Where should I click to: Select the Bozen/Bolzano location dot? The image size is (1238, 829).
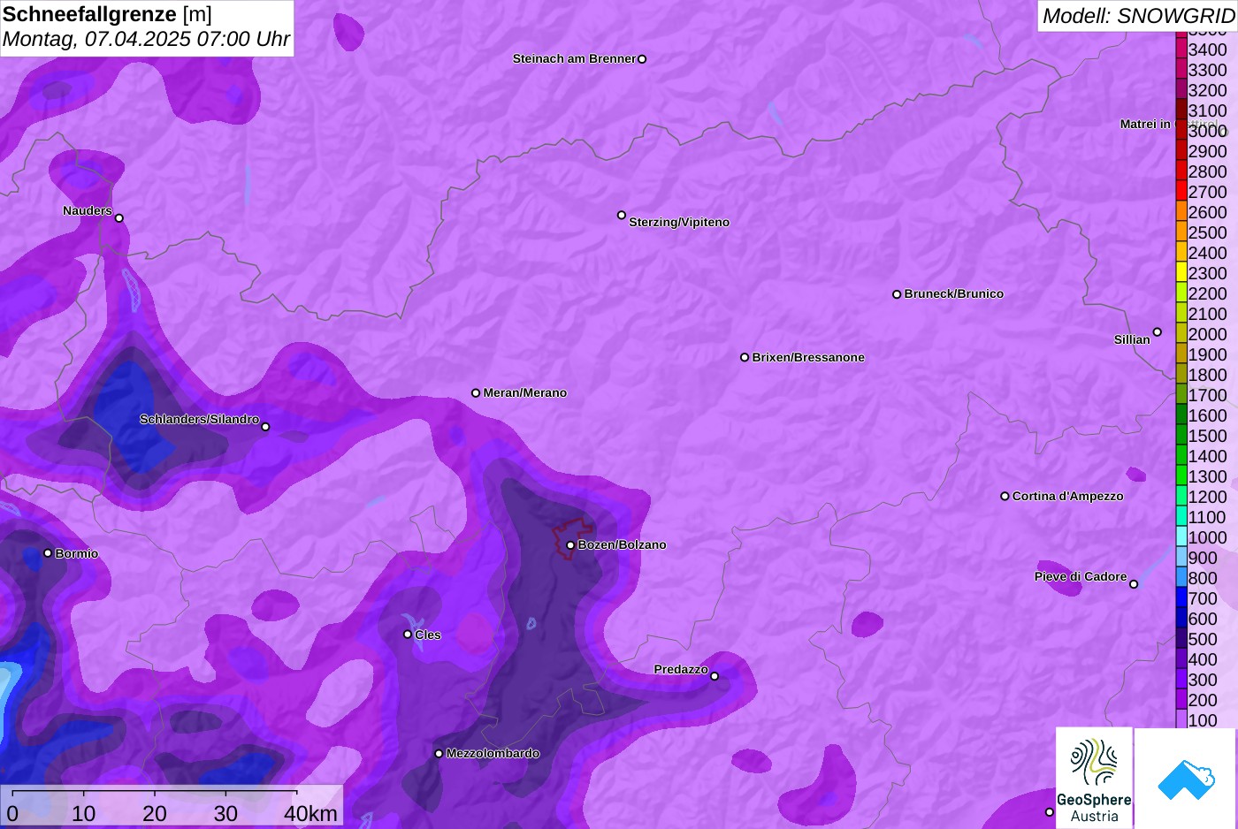tap(570, 545)
